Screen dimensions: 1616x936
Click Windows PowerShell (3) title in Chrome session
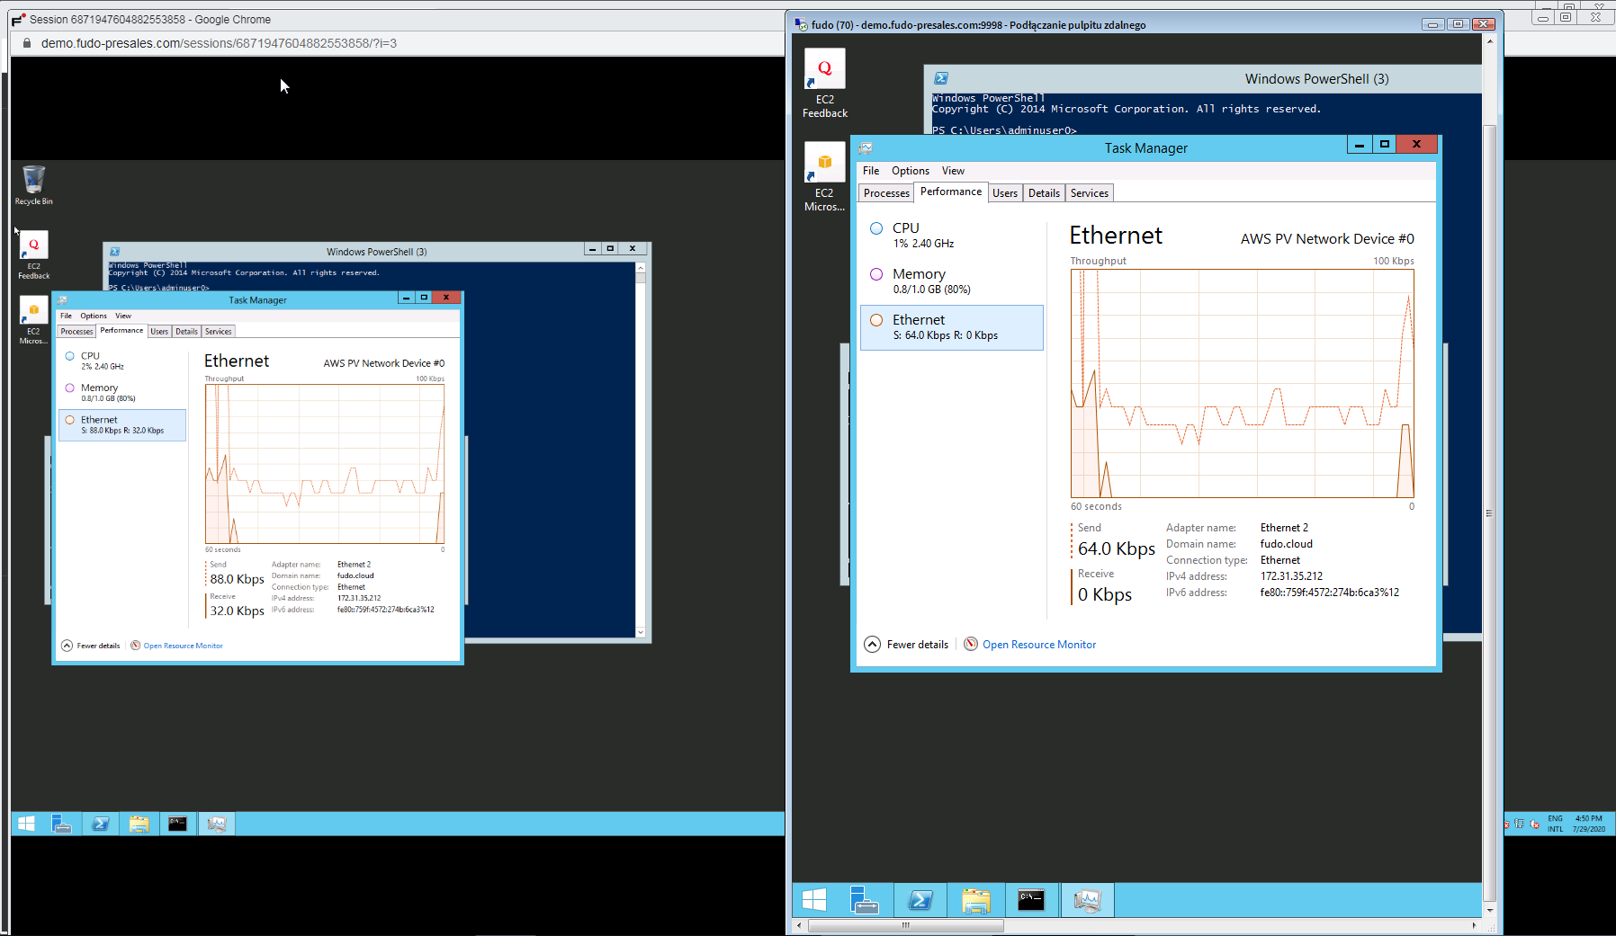tap(376, 252)
